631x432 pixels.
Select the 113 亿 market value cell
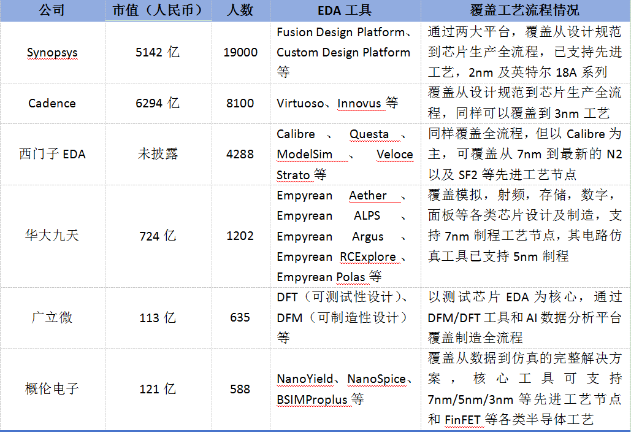tap(158, 318)
